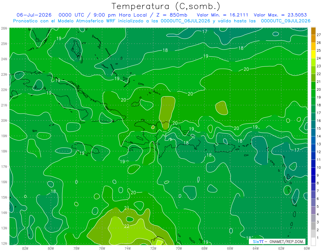This screenshot has width=326, height=252.
Task: Click the 20N latitude axis label
Action: click(x=4, y=120)
